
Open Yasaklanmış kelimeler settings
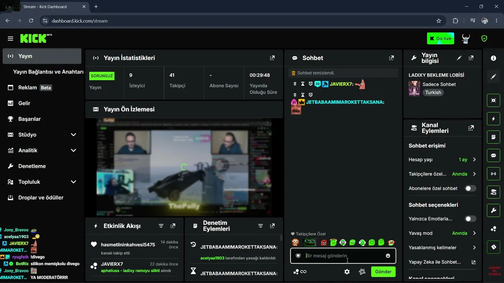[x=443, y=248]
